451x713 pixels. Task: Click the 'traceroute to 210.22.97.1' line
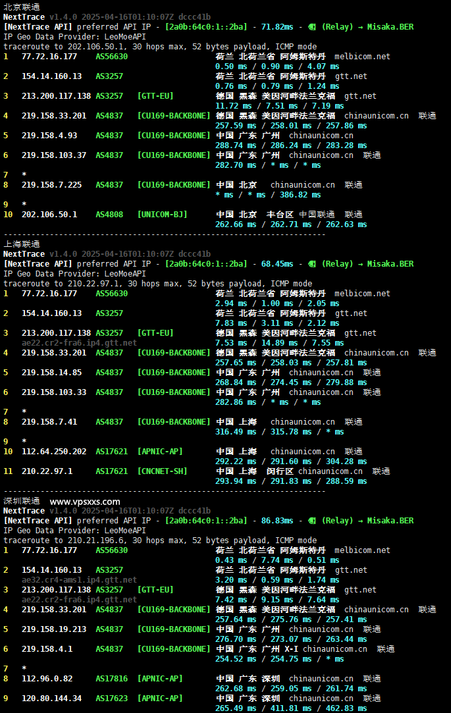tap(158, 284)
